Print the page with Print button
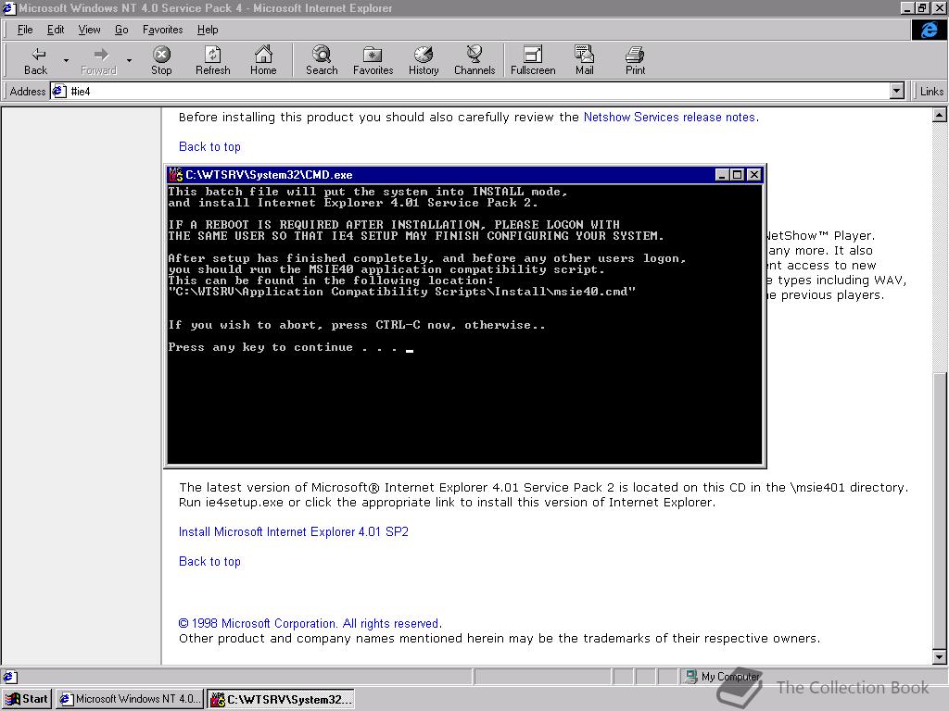This screenshot has width=949, height=711. [x=635, y=60]
